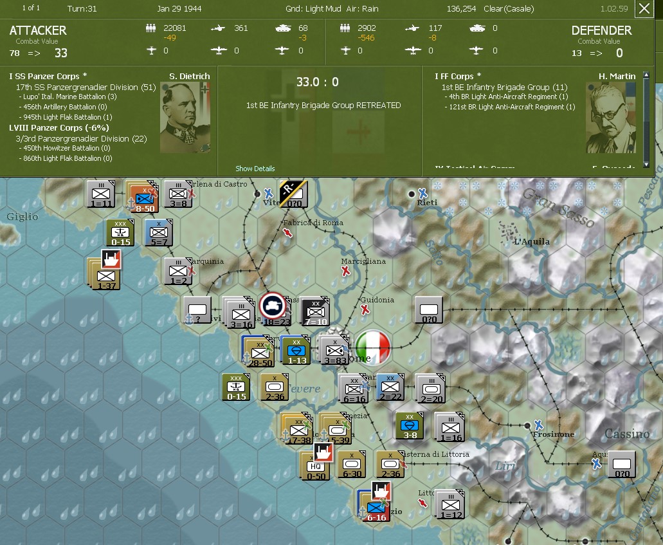
Task: Click the air interdiction marker near Frosinone
Action: (x=538, y=424)
